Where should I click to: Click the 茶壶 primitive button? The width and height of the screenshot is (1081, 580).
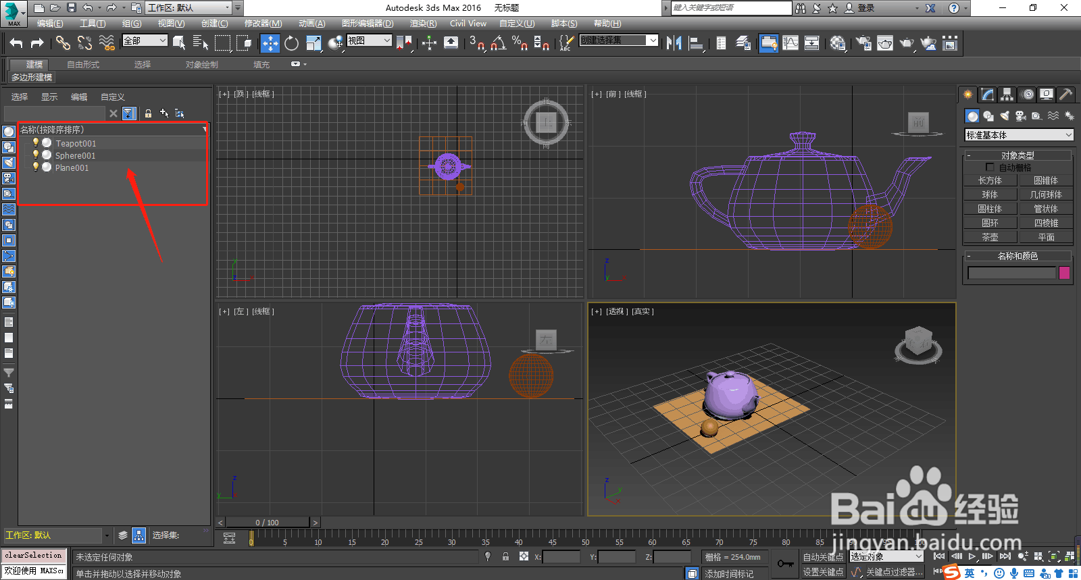click(x=990, y=237)
